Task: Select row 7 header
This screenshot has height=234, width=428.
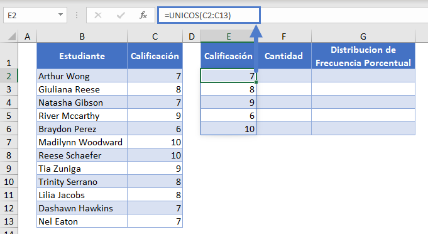Action: (x=9, y=142)
